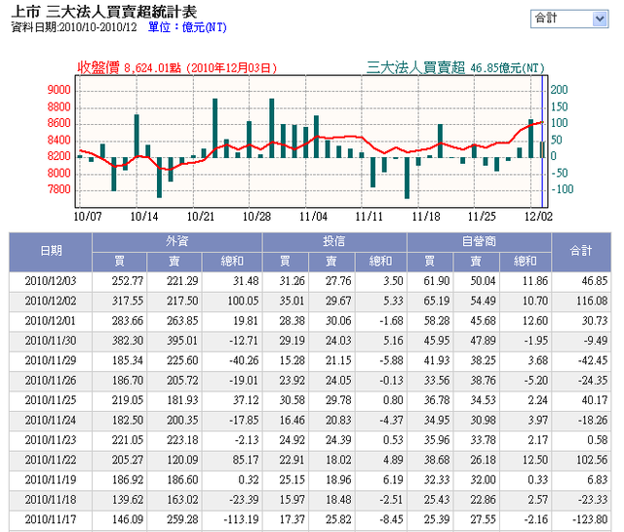Click total value -9.49
The height and width of the screenshot is (532, 624).
click(596, 341)
